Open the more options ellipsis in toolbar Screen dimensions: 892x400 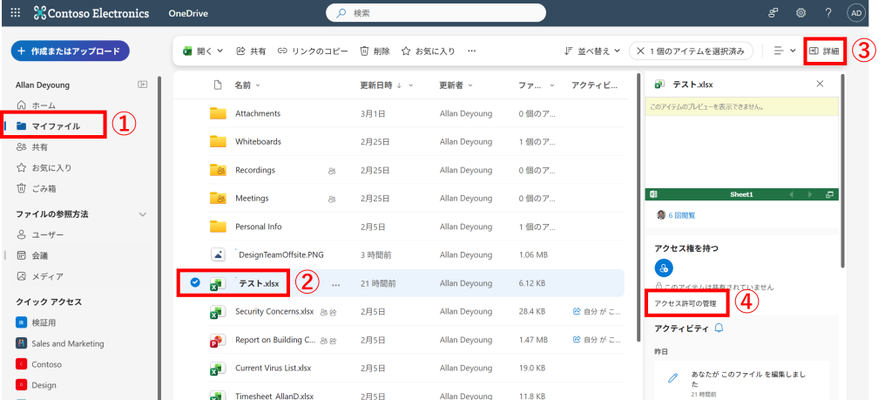tap(472, 51)
